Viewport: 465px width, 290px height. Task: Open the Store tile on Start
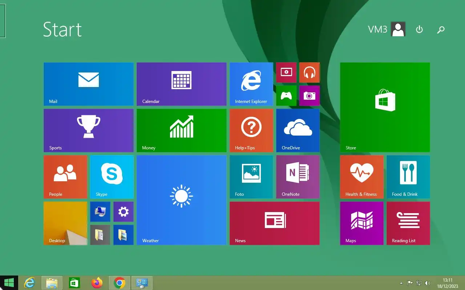click(x=385, y=107)
